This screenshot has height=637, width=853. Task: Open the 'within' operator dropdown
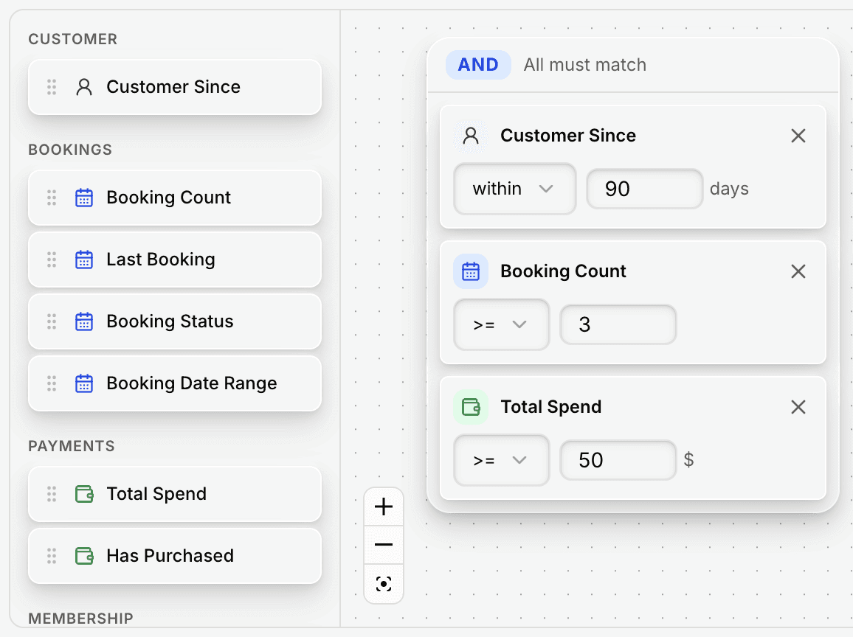514,189
